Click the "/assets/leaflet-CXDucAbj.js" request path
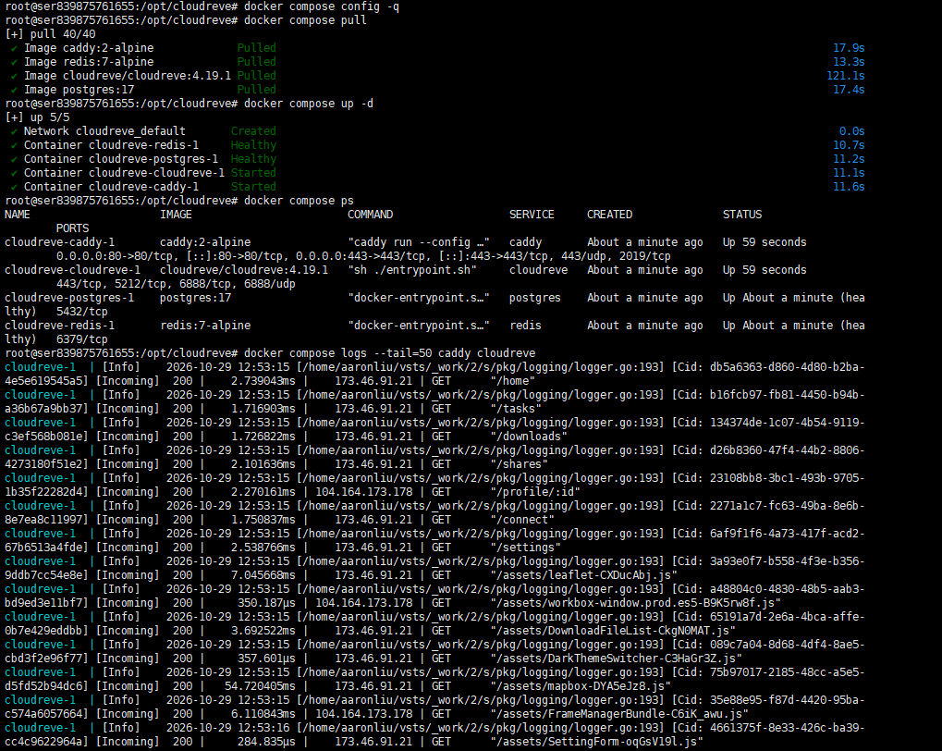Viewport: 942px width, 751px height. click(584, 575)
